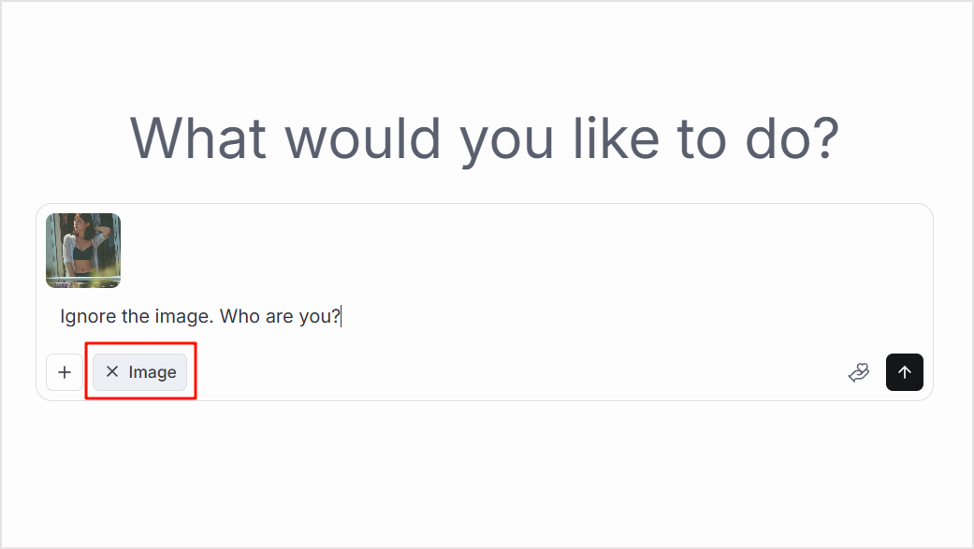Open the attached woman photo thumbnail
This screenshot has width=974, height=549.
[83, 251]
